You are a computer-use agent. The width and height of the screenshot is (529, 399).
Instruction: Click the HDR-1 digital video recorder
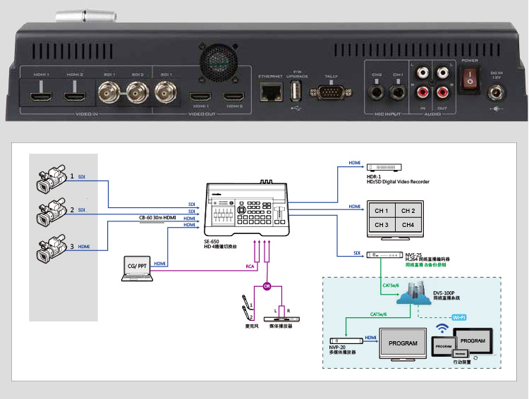(x=383, y=167)
